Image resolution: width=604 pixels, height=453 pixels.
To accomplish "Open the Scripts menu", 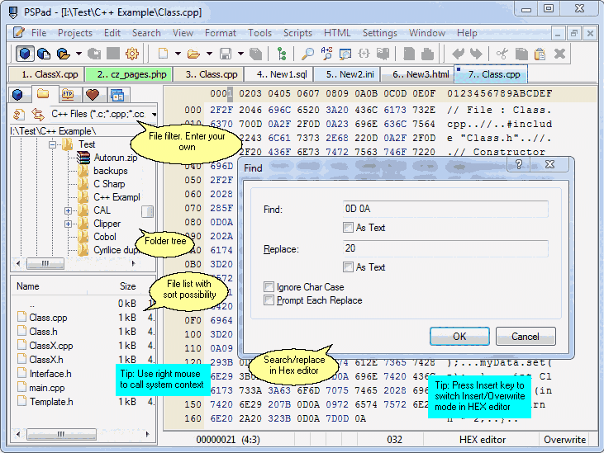I will coord(297,33).
